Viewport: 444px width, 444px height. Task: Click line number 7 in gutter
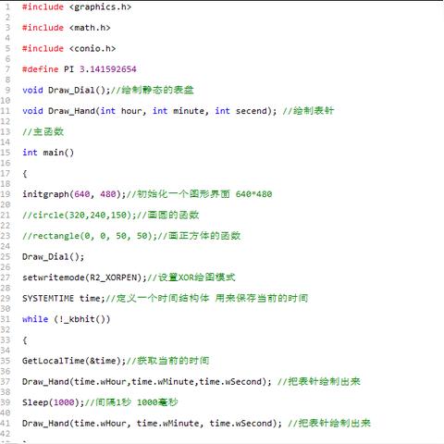pyautogui.click(x=7, y=69)
